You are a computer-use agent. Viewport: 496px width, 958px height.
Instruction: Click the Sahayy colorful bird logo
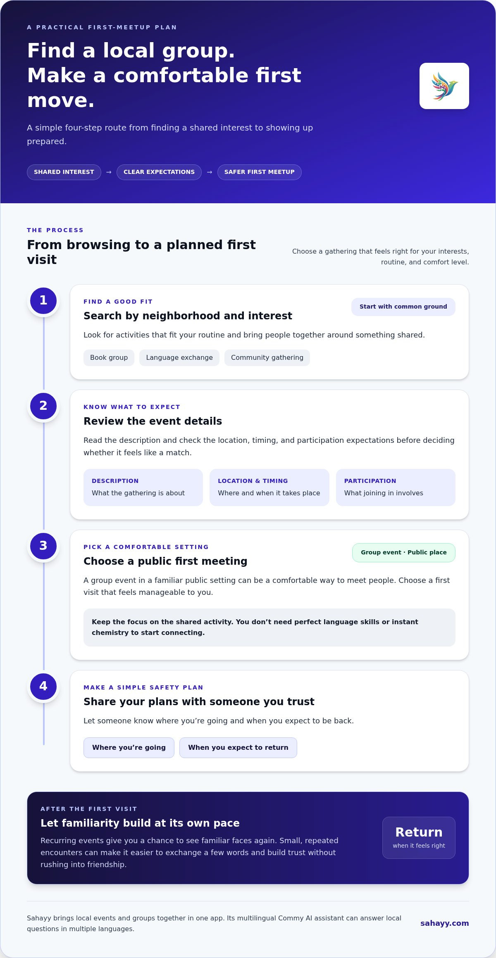[444, 86]
